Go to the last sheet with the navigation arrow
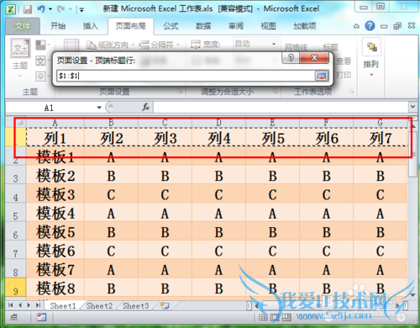 pos(38,305)
